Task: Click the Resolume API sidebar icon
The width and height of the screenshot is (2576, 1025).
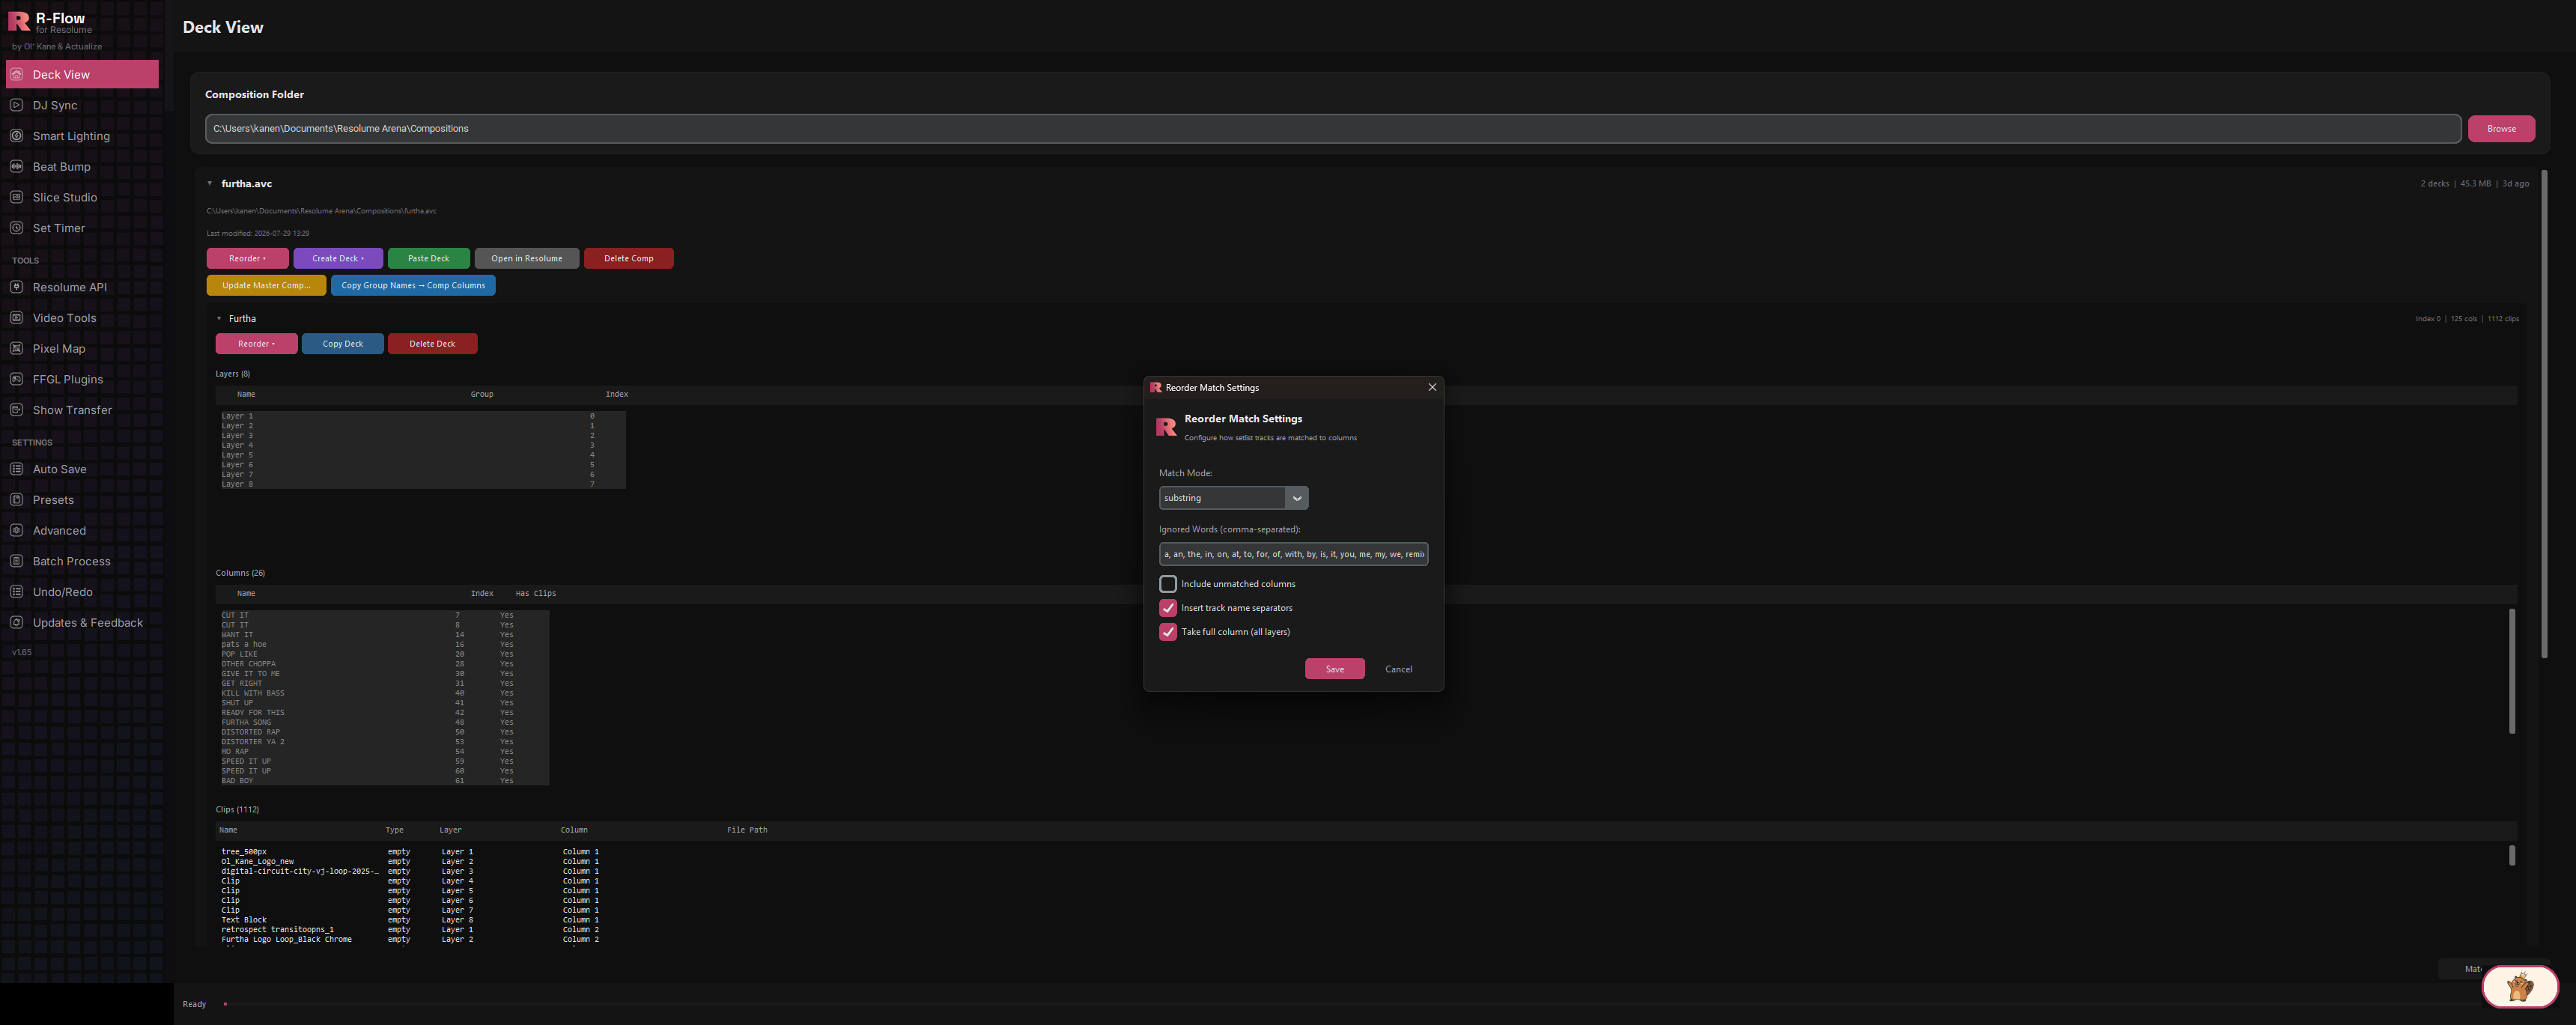Action: point(16,287)
